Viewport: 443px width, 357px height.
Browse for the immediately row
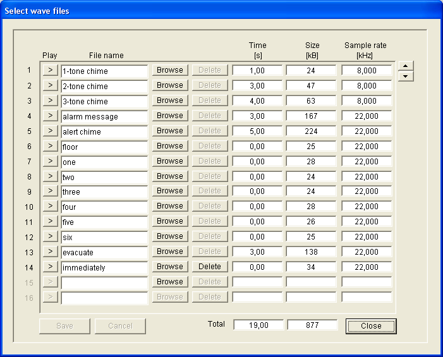[170, 267]
